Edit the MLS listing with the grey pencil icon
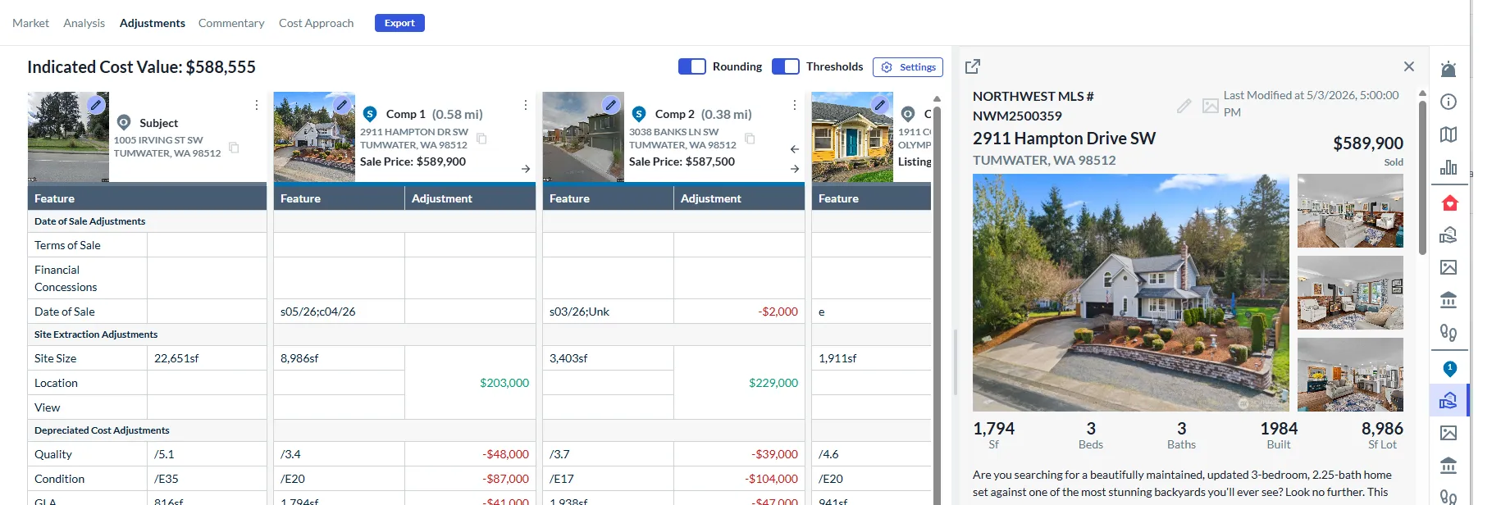 1184,106
